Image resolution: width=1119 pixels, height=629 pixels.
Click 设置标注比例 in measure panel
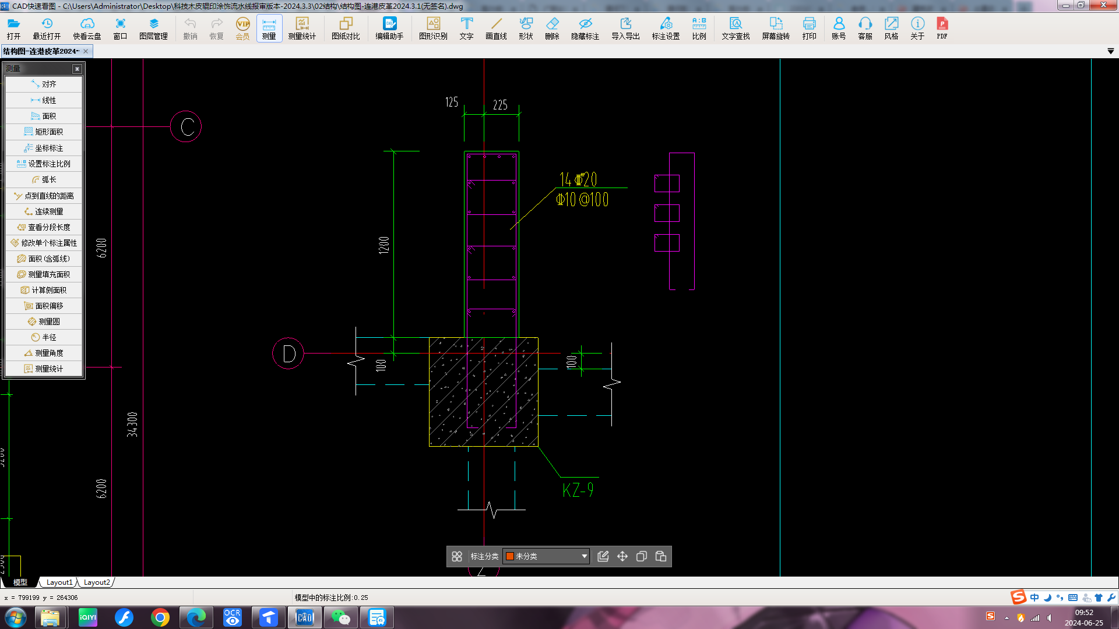click(x=44, y=164)
